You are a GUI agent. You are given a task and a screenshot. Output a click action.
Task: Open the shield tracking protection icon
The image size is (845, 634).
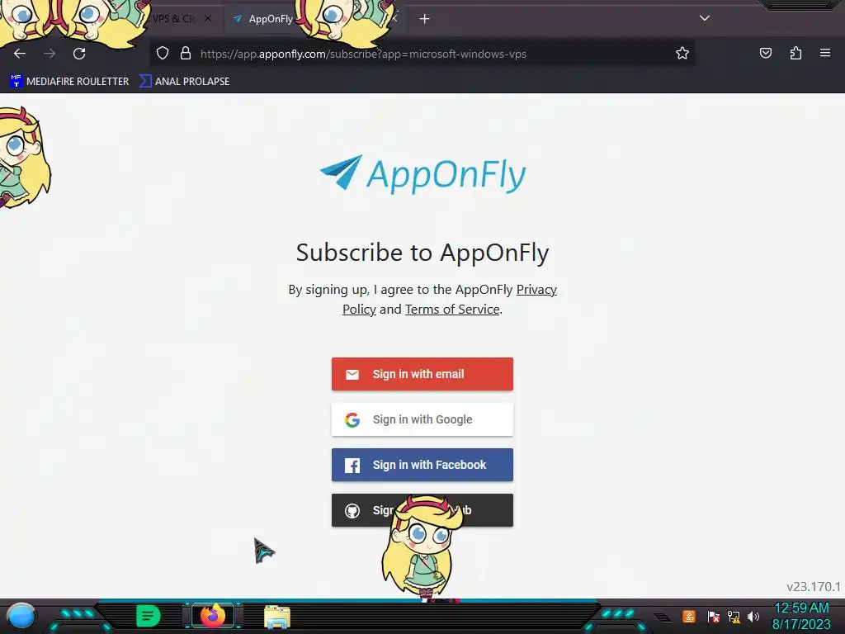coord(163,54)
